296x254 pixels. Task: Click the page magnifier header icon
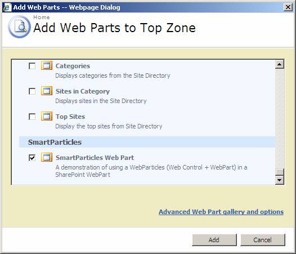[x=19, y=26]
